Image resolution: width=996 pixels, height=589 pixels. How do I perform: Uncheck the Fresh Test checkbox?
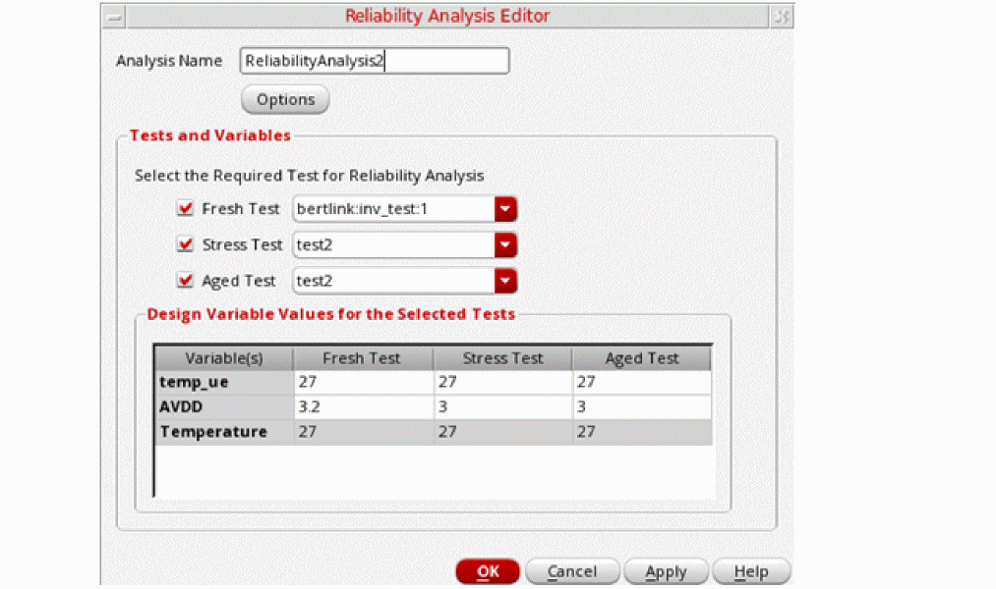click(x=185, y=208)
